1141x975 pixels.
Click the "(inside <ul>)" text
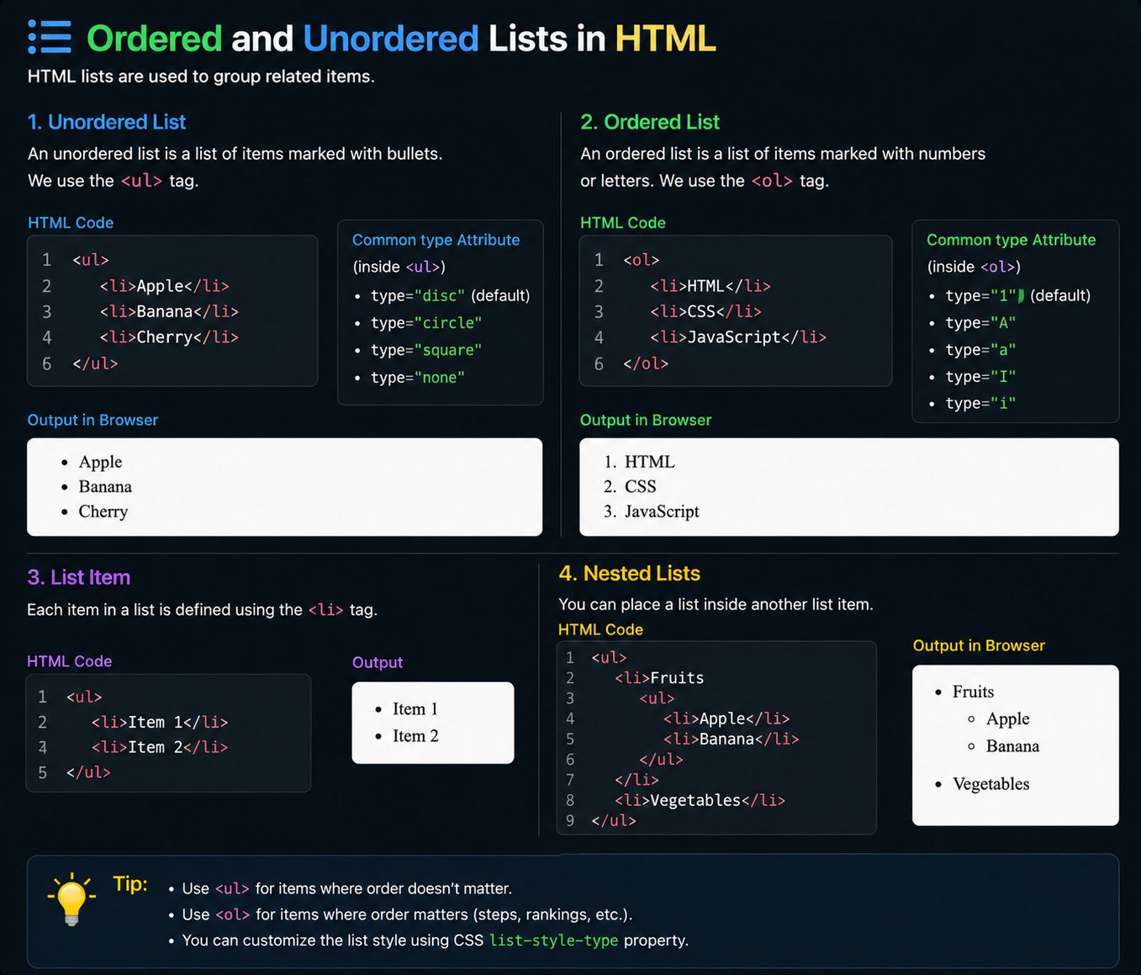point(399,267)
